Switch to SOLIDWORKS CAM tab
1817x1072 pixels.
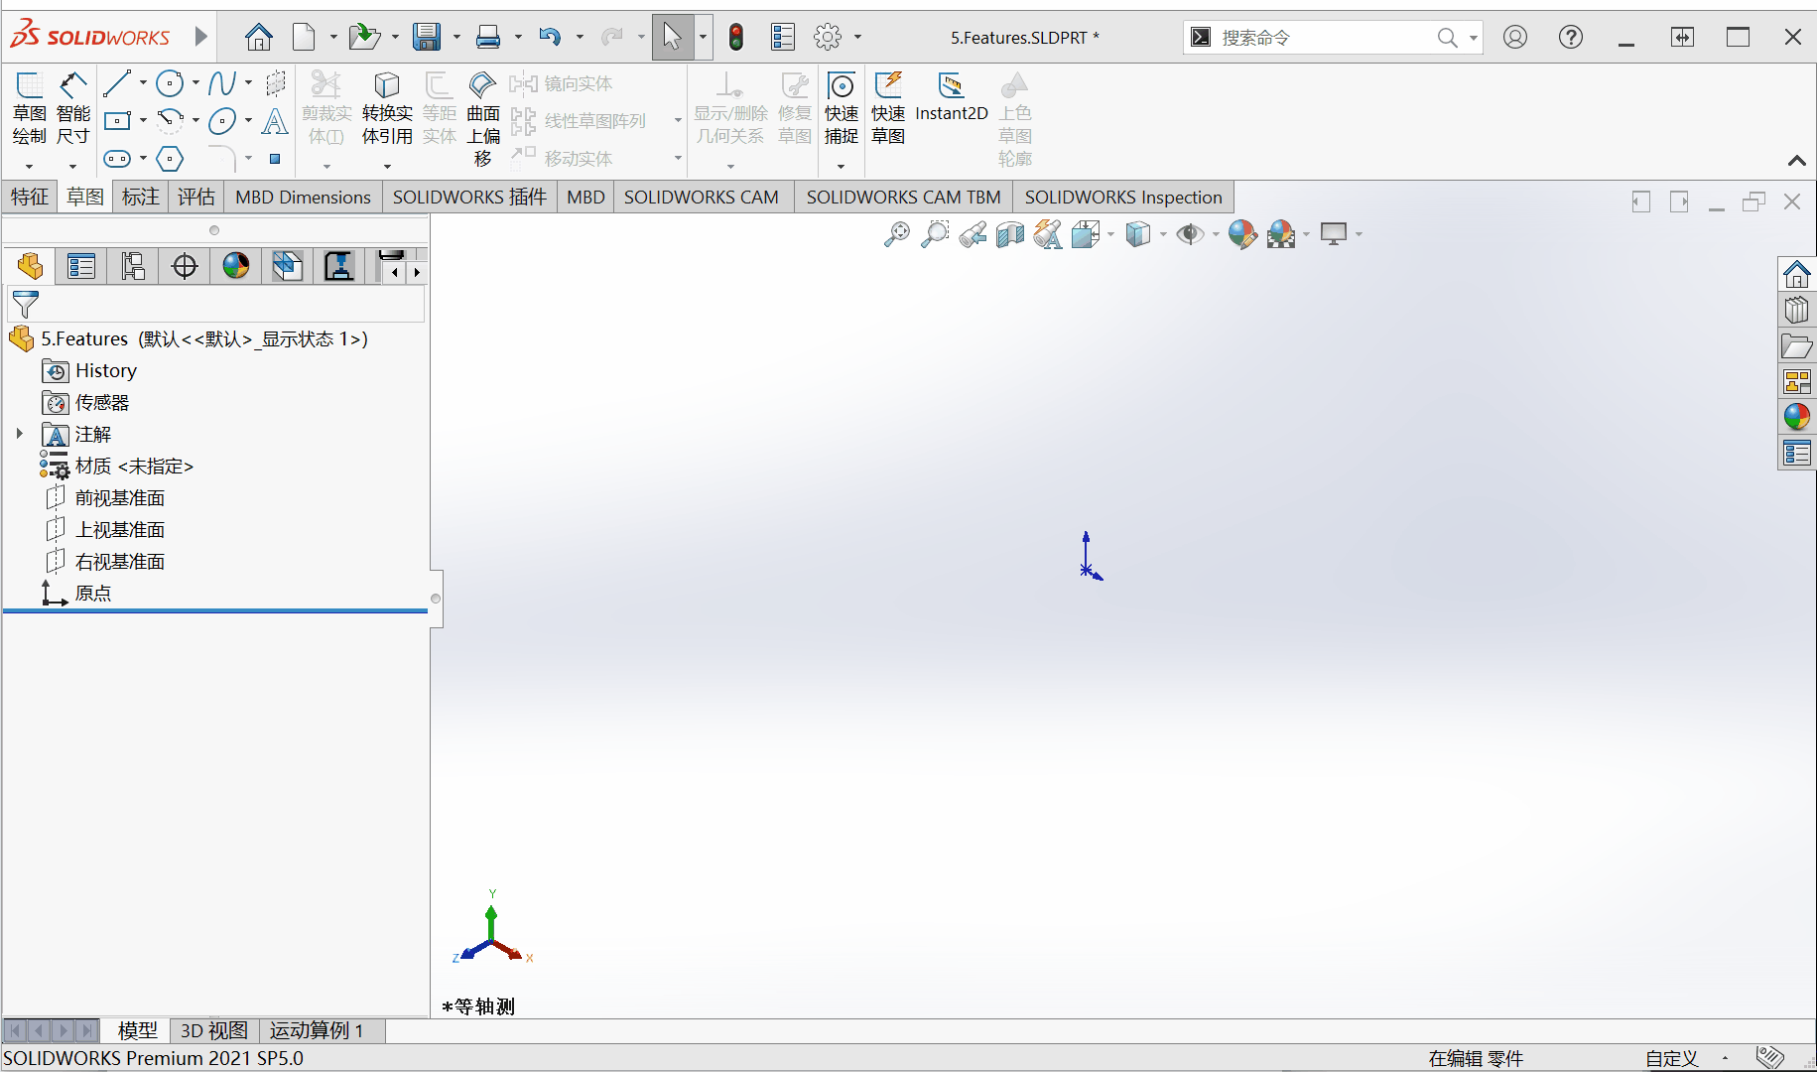701,197
